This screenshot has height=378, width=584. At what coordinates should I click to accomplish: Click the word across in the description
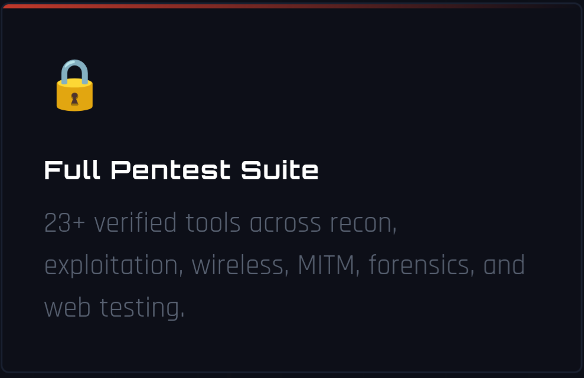pos(285,223)
